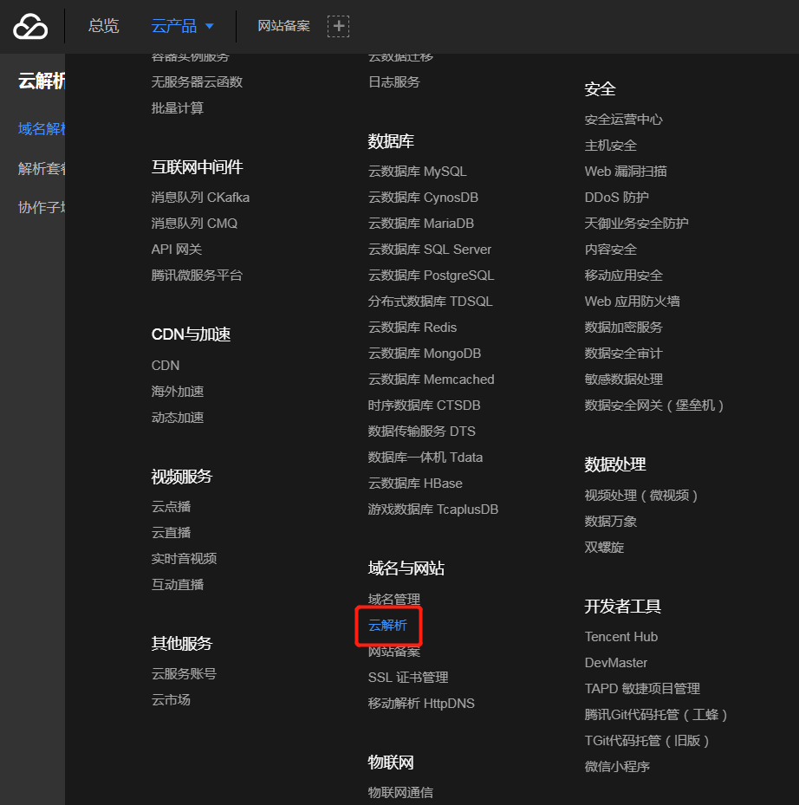Open 实时音视频 link
This screenshot has height=805, width=799.
tap(184, 559)
